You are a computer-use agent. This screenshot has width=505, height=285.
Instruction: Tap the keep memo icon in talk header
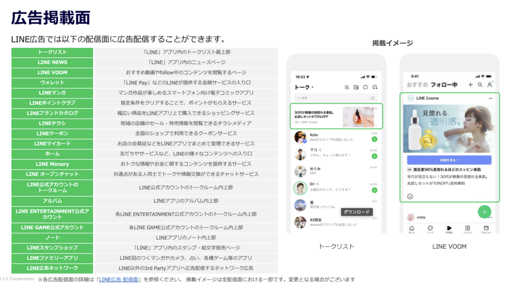[x=356, y=87]
